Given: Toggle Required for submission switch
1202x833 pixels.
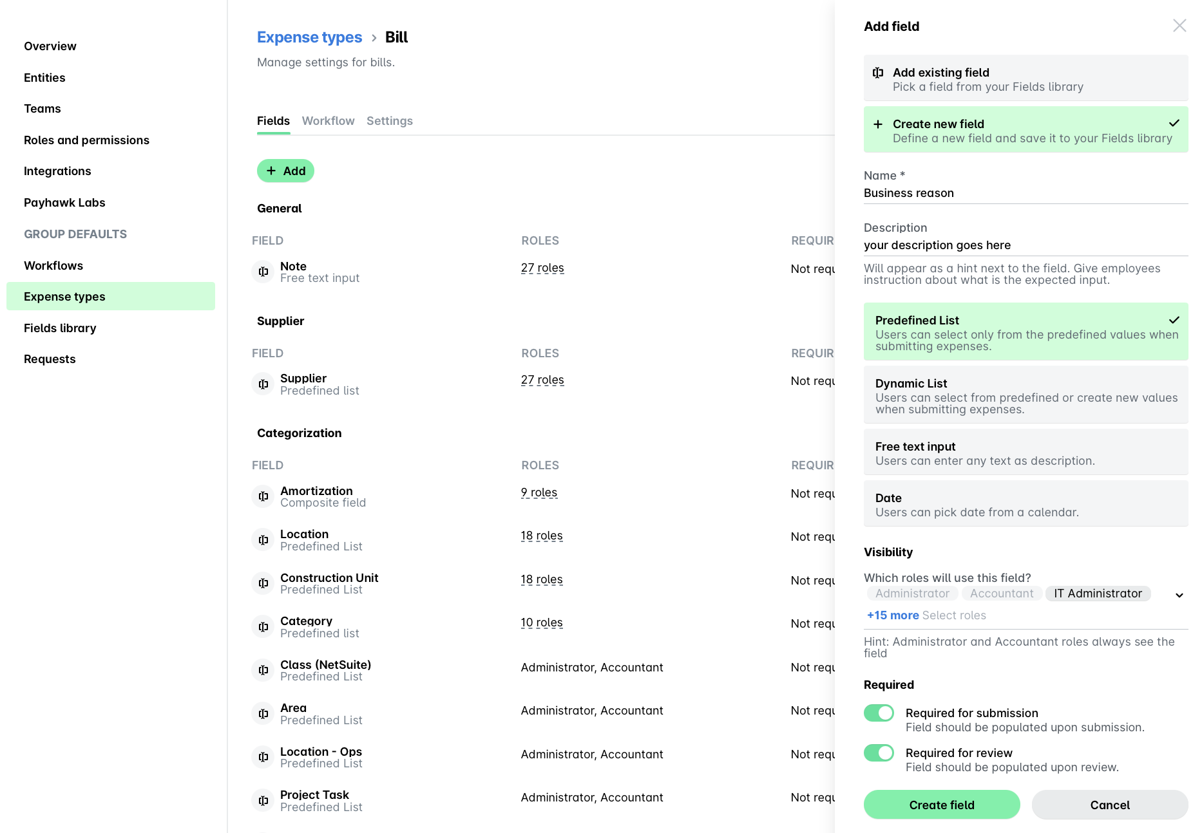Looking at the screenshot, I should click(879, 713).
